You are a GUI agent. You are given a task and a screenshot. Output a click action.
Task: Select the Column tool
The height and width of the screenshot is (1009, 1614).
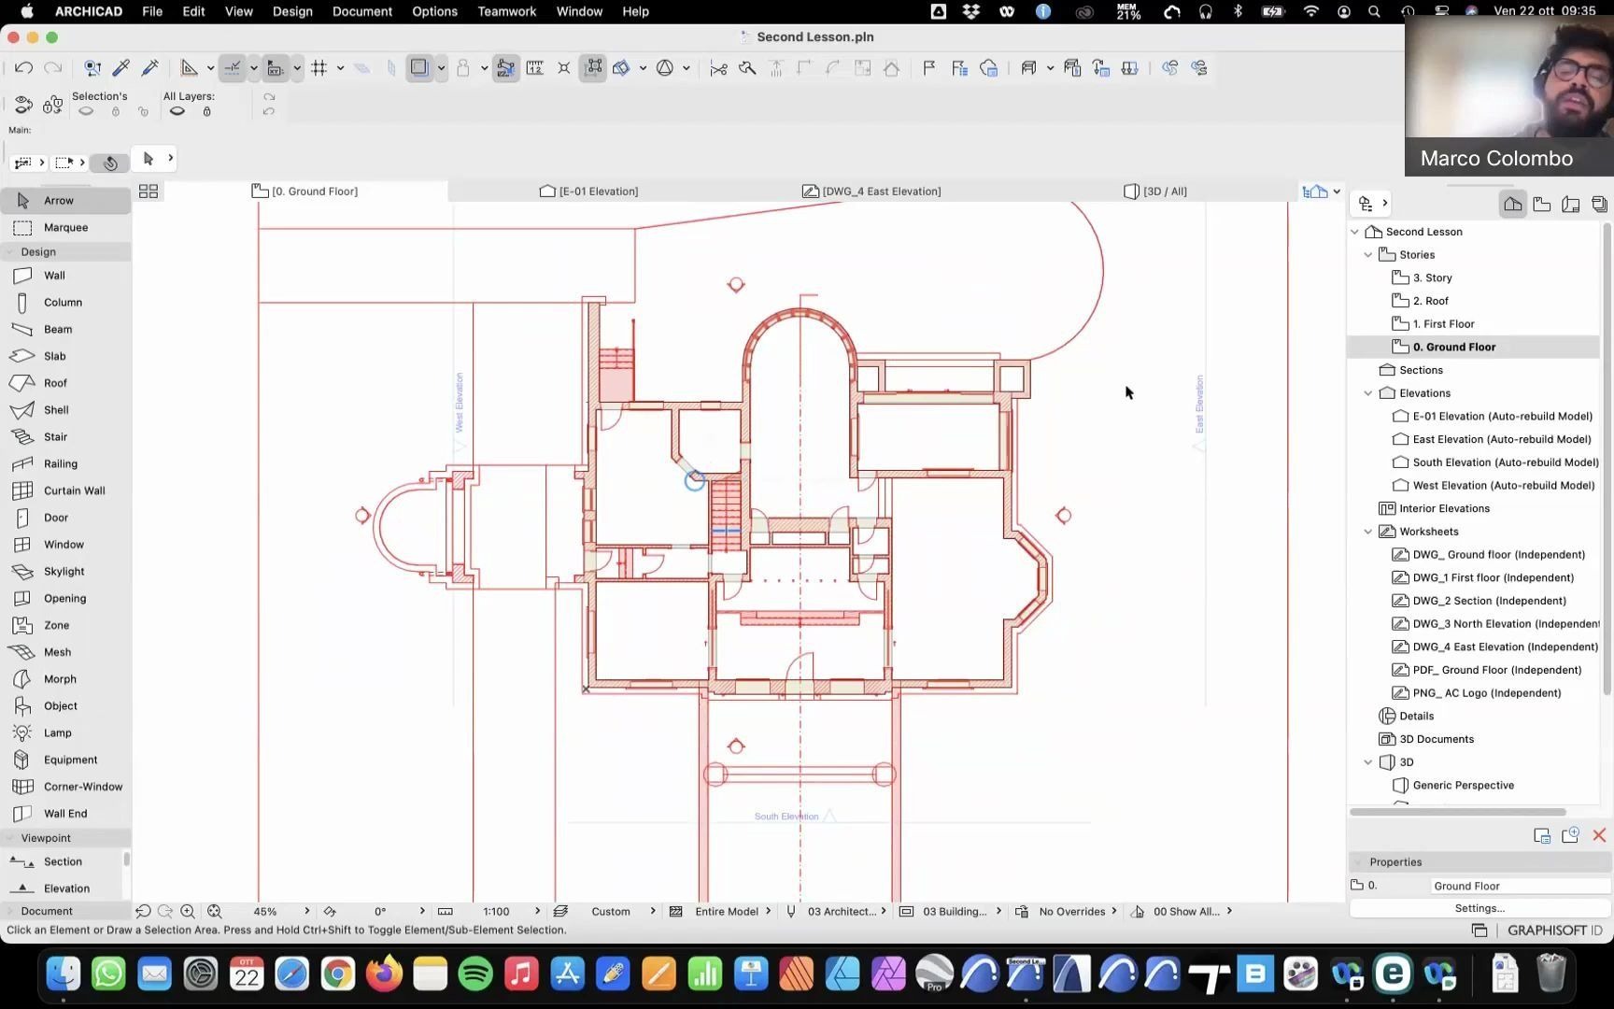click(63, 303)
